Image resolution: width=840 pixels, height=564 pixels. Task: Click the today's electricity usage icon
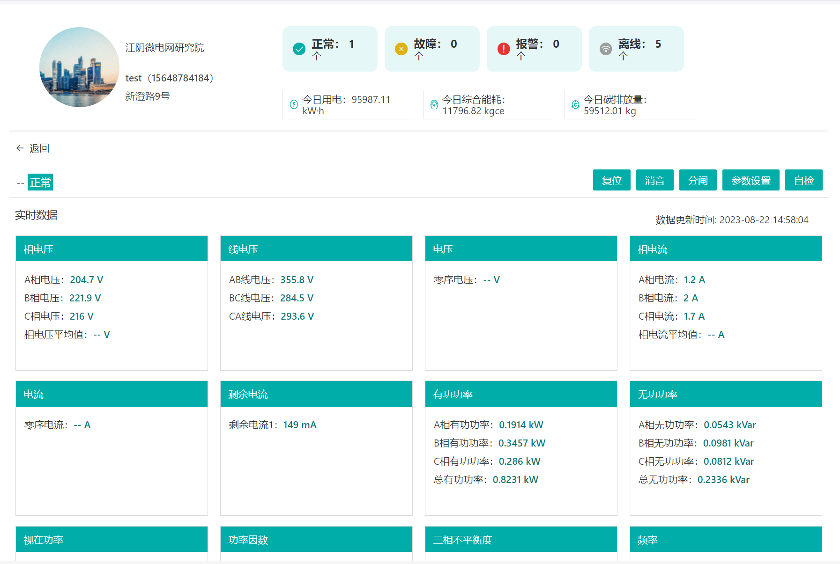point(294,104)
